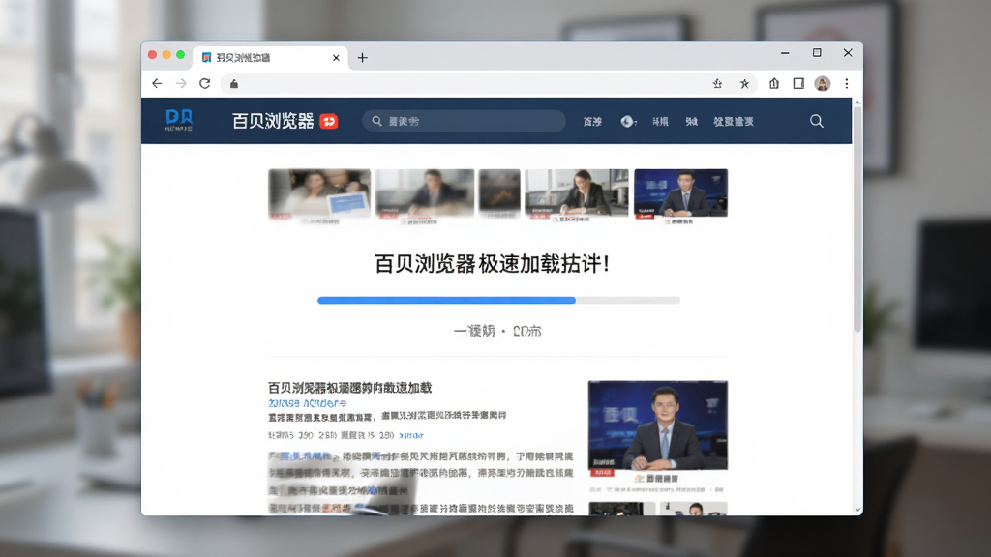Open the small dark middle thumbnail
991x557 pixels.
(x=499, y=193)
